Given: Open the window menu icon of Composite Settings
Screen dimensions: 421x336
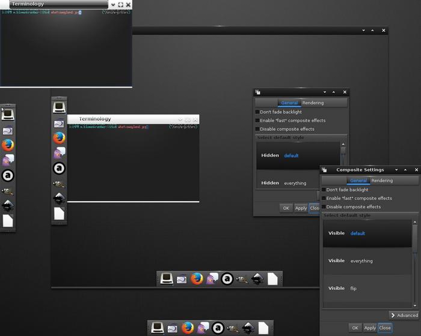Looking at the screenshot, I should pyautogui.click(x=324, y=170).
